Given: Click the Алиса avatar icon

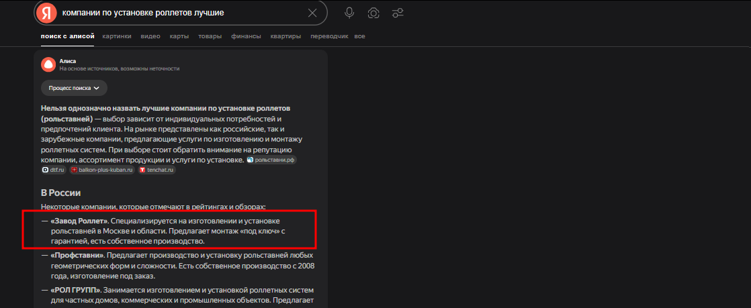Looking at the screenshot, I should [x=48, y=64].
